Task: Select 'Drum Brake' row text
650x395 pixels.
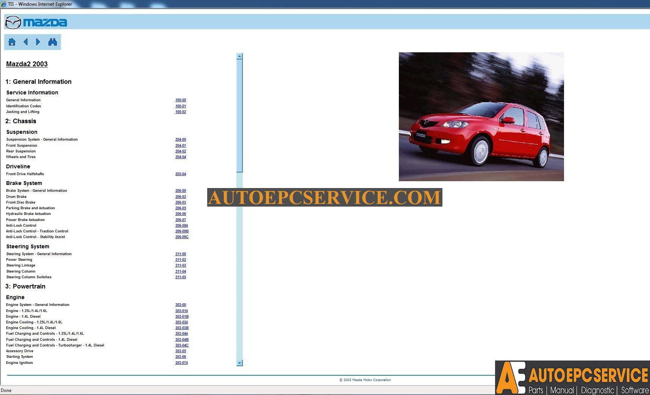Action: (16, 197)
